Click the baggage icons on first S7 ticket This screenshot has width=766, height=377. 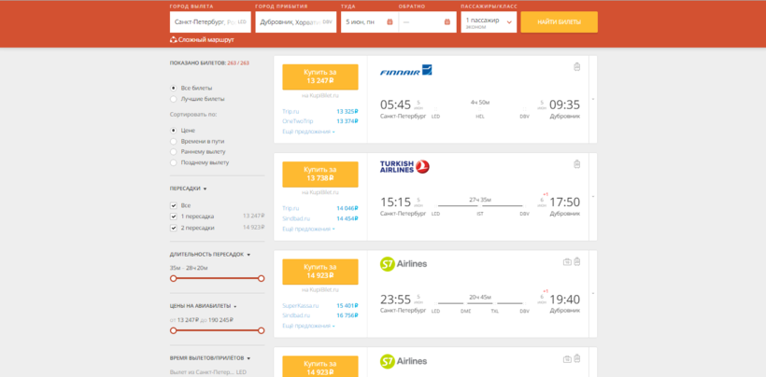[572, 261]
